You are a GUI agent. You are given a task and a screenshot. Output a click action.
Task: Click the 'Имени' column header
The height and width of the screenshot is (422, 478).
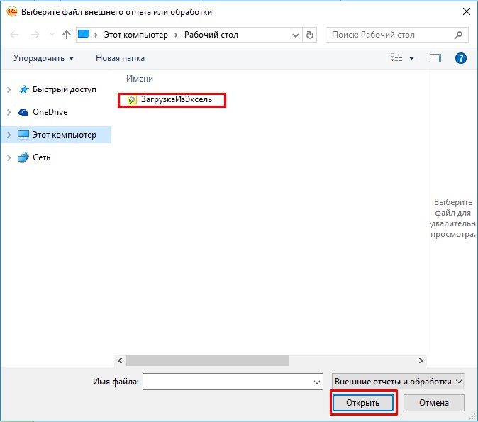(140, 79)
